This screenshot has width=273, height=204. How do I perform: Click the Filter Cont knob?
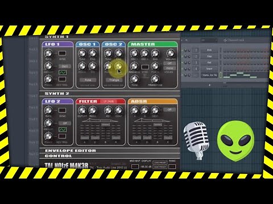119,110
